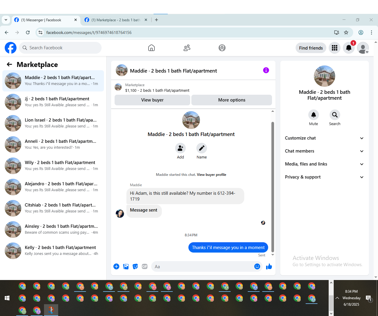Choose a GIF icon
The height and width of the screenshot is (316, 378).
point(145,267)
